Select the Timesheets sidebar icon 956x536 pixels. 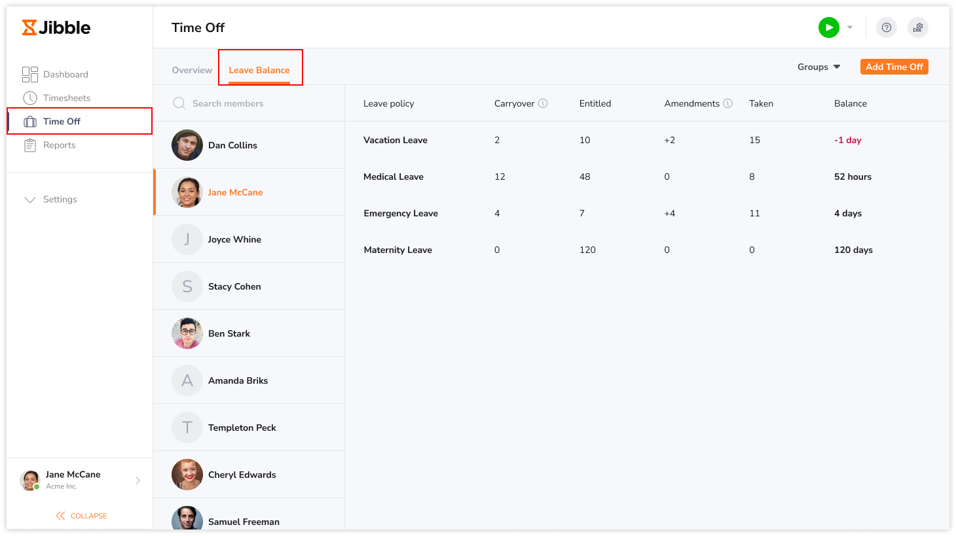[x=30, y=97]
